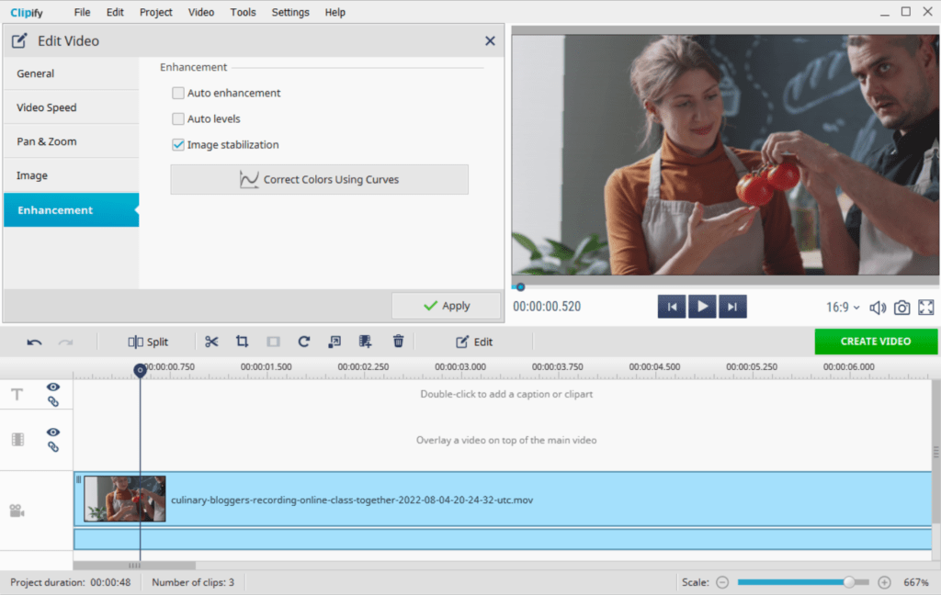Image resolution: width=941 pixels, height=595 pixels.
Task: Play the video preview
Action: [x=702, y=307]
